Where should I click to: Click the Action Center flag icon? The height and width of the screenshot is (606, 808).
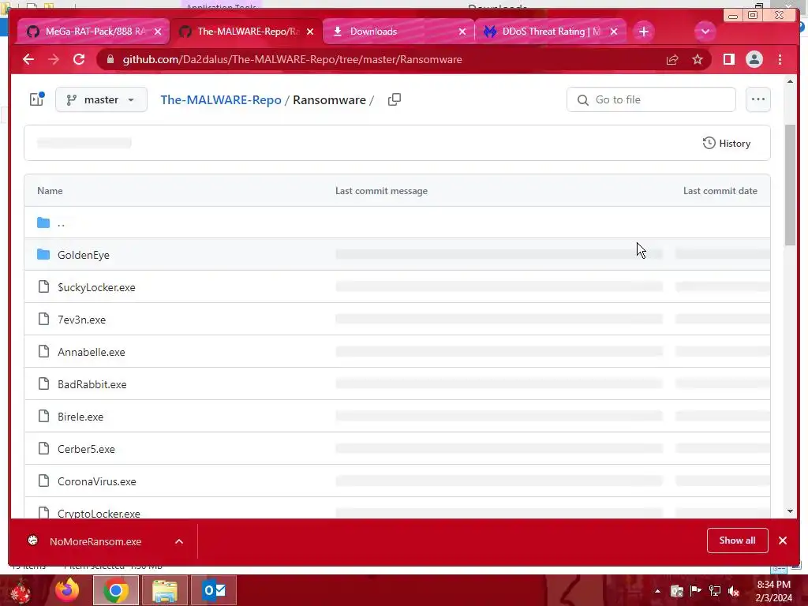(x=696, y=591)
